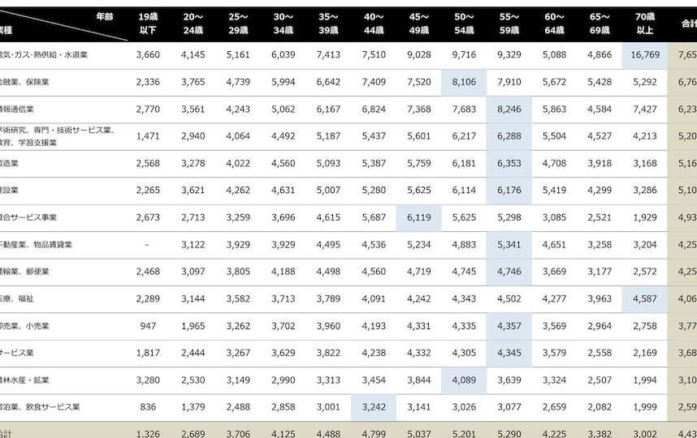Click the highlighted 3,242 cell
The height and width of the screenshot is (438, 697).
pyautogui.click(x=374, y=406)
